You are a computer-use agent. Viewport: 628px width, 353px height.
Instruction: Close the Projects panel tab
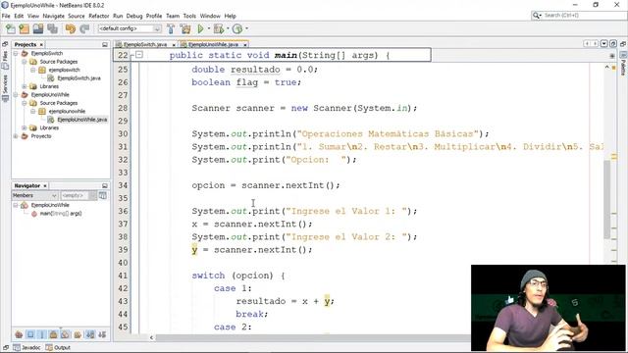tap(41, 45)
